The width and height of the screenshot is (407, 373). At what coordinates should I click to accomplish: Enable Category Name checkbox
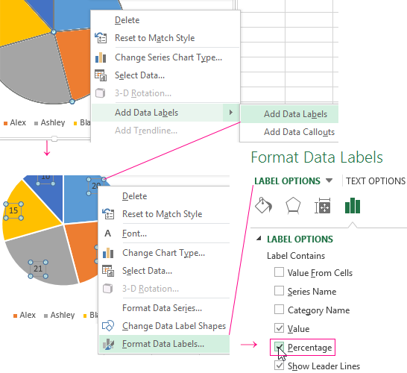click(x=279, y=310)
